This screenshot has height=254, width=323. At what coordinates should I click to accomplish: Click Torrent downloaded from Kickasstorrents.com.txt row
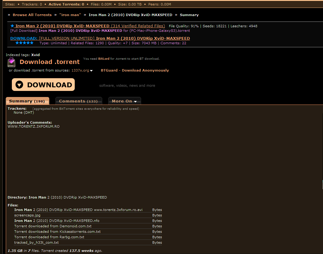pyautogui.click(x=88, y=232)
